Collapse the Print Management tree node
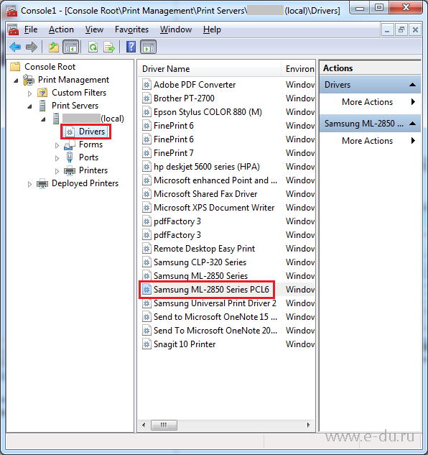This screenshot has height=455, width=428. (17, 81)
